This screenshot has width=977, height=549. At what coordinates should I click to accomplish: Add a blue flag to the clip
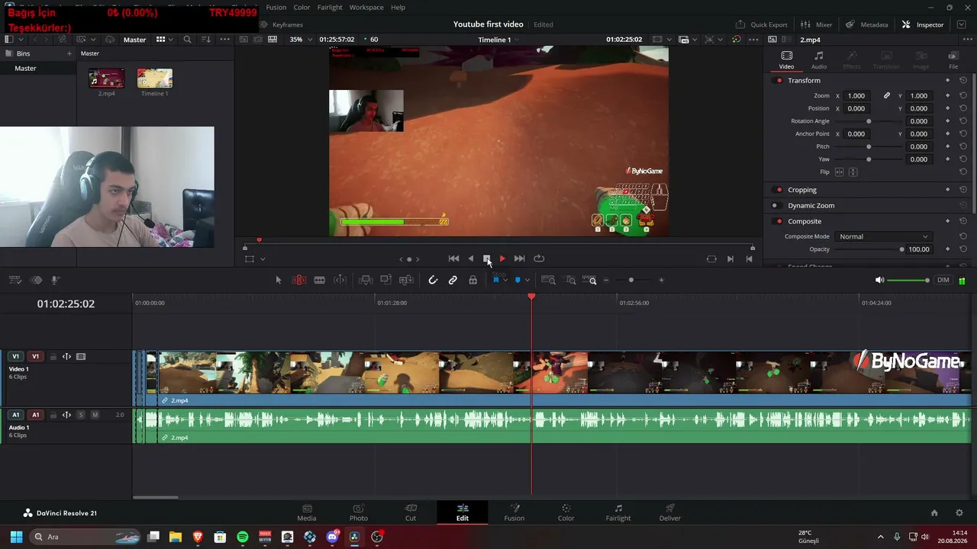(495, 281)
